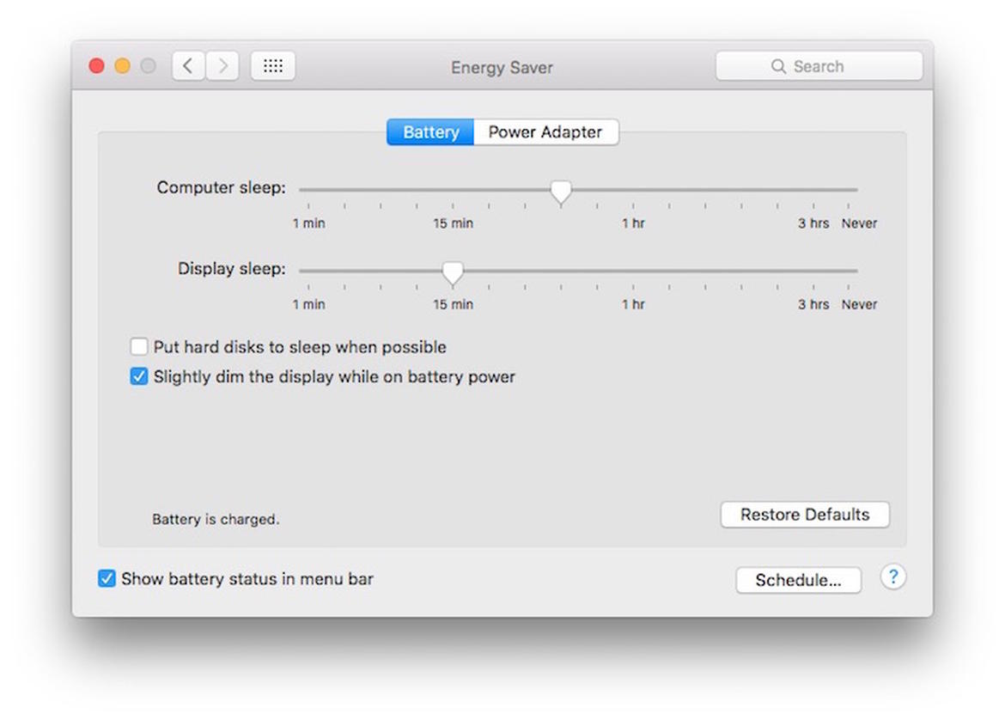
Task: Disable Slightly dim the display while on battery
Action: [138, 376]
